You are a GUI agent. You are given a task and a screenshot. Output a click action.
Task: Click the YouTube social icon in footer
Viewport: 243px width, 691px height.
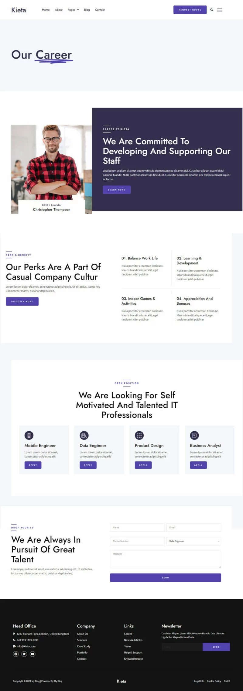click(33, 654)
